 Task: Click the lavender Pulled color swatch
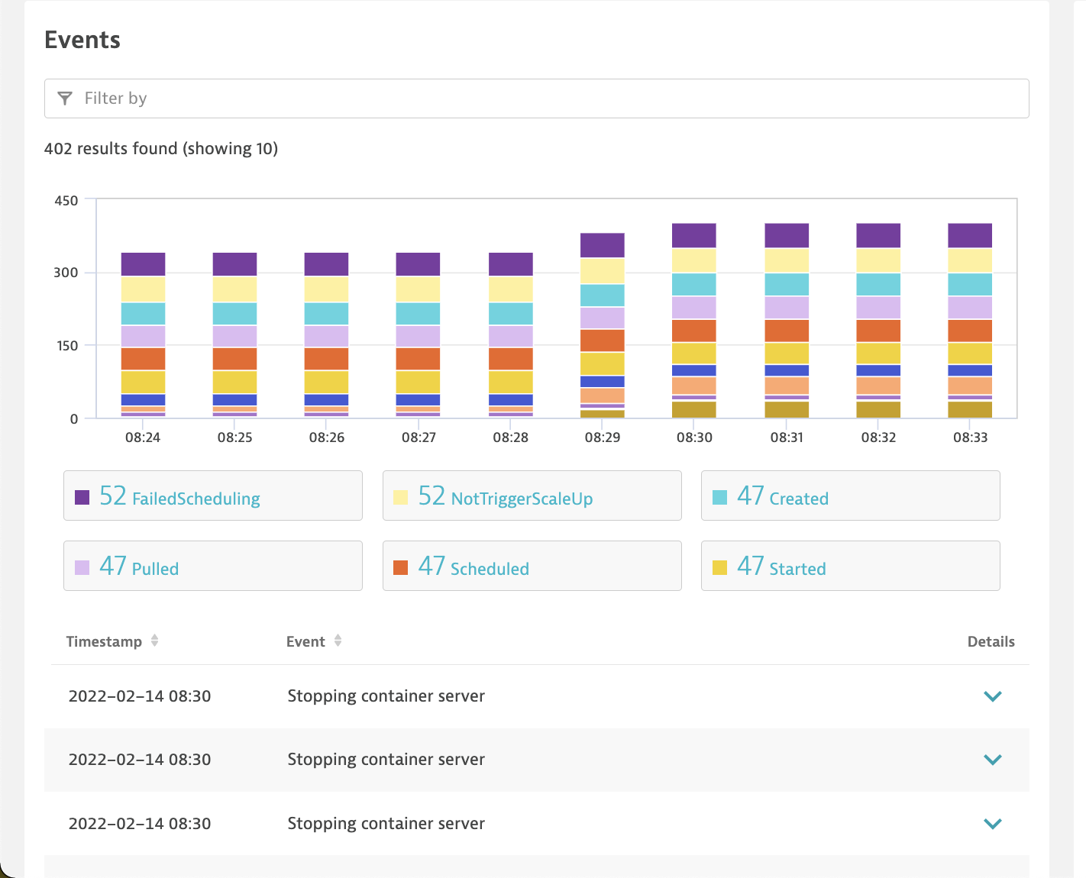point(82,567)
